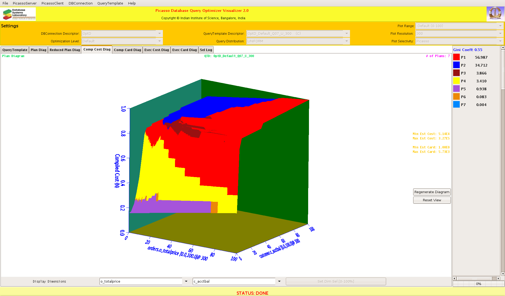Open the Plot Resolution dropdown
Viewport: 505px width, 296px height.
[500, 33]
